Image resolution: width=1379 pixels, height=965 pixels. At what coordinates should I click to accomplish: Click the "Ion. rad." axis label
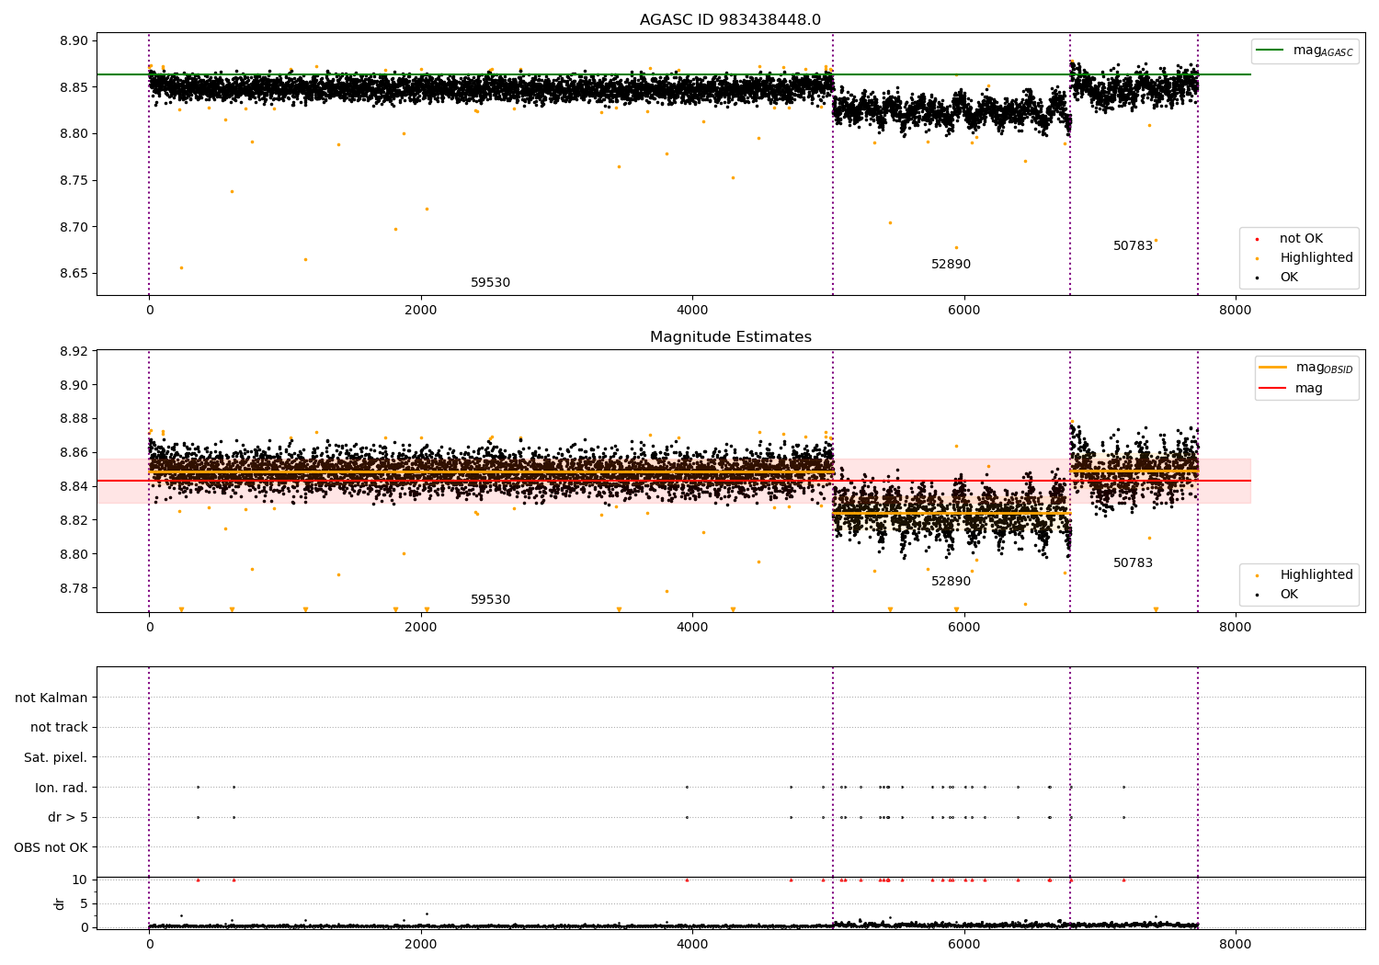tap(61, 788)
